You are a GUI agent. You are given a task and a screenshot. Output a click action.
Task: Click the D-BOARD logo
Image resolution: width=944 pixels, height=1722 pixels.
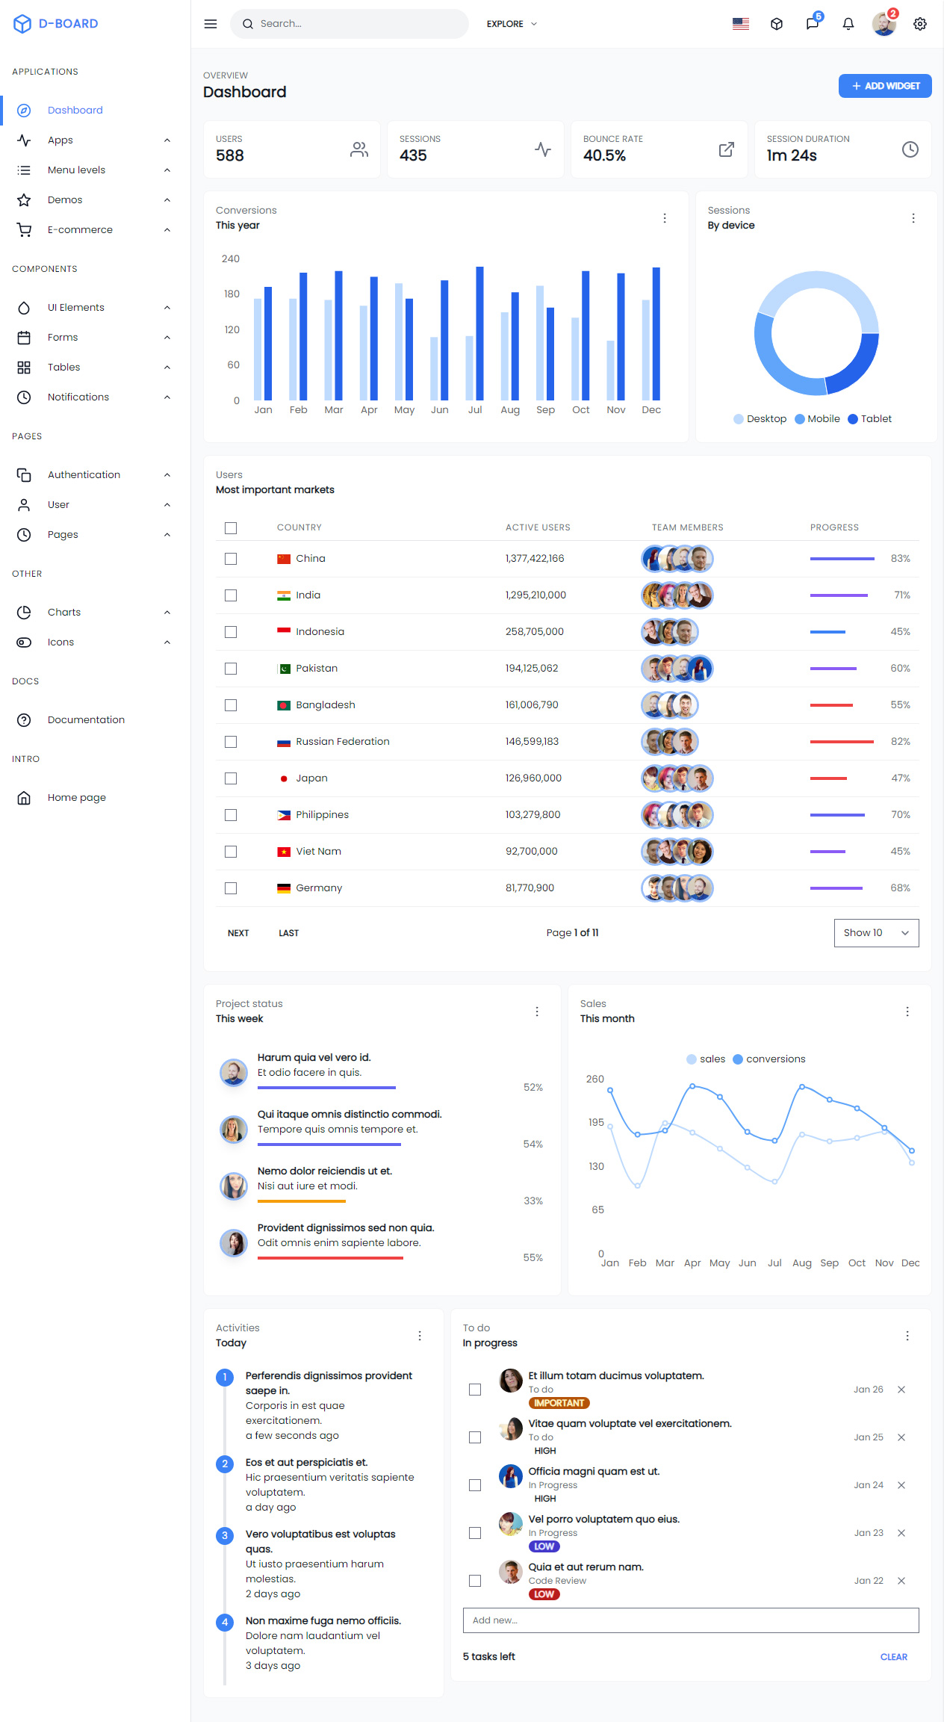[56, 24]
